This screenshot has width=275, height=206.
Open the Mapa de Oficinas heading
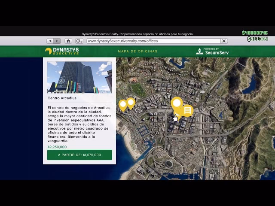137,51
